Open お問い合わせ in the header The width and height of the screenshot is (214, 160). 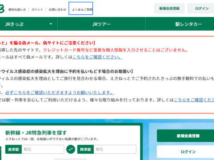click(x=57, y=10)
